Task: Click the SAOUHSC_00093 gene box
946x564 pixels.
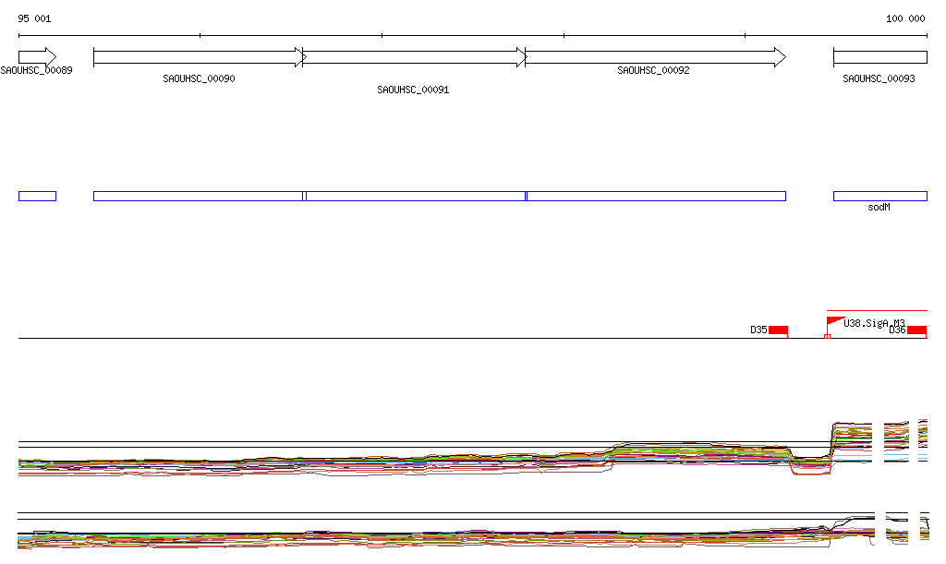Action: tap(879, 57)
